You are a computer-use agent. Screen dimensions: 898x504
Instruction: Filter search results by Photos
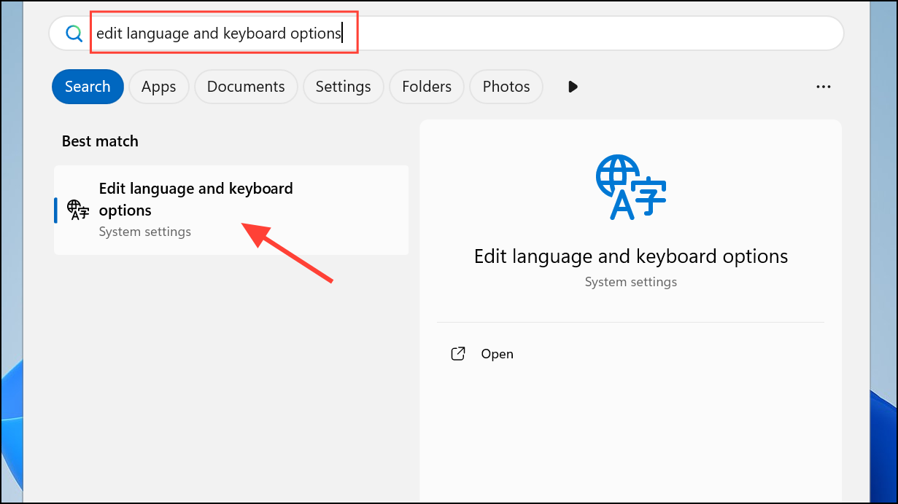coord(506,86)
